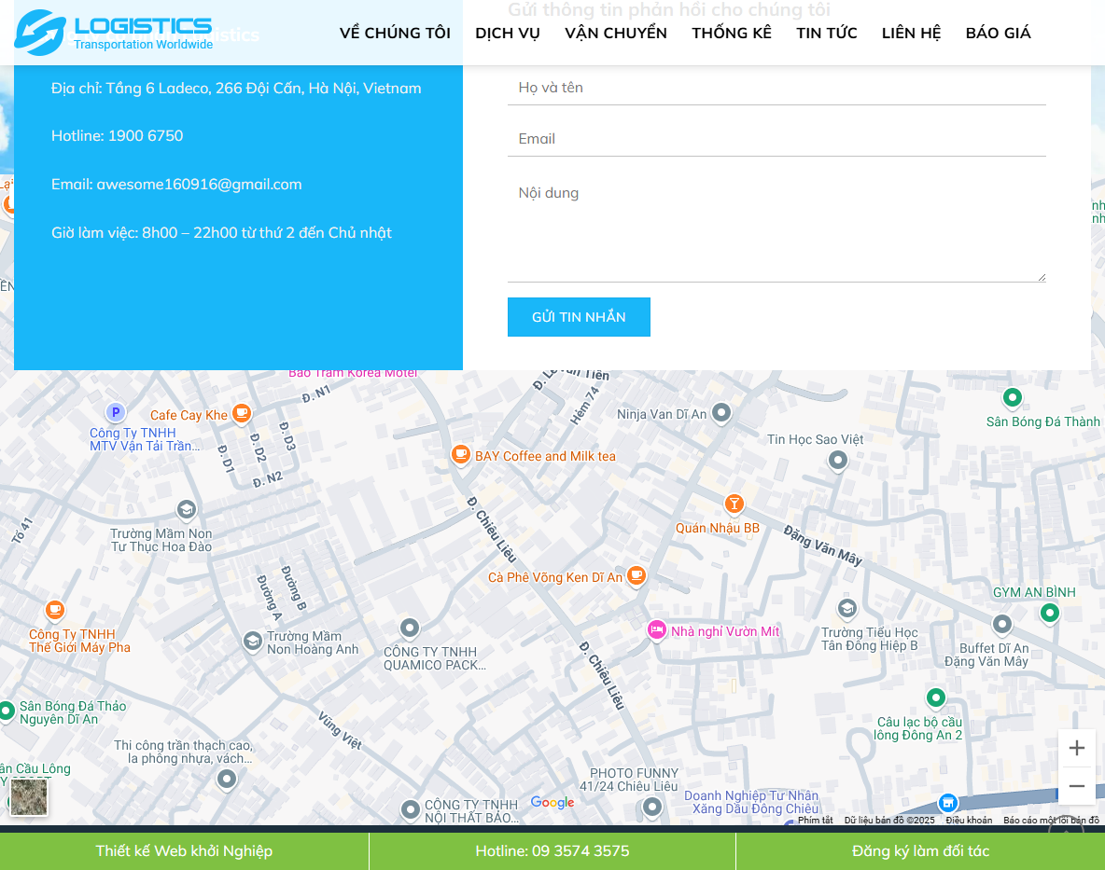Image resolution: width=1105 pixels, height=870 pixels.
Task: Select the Quán Nhậu BB bar marker
Action: click(x=734, y=504)
